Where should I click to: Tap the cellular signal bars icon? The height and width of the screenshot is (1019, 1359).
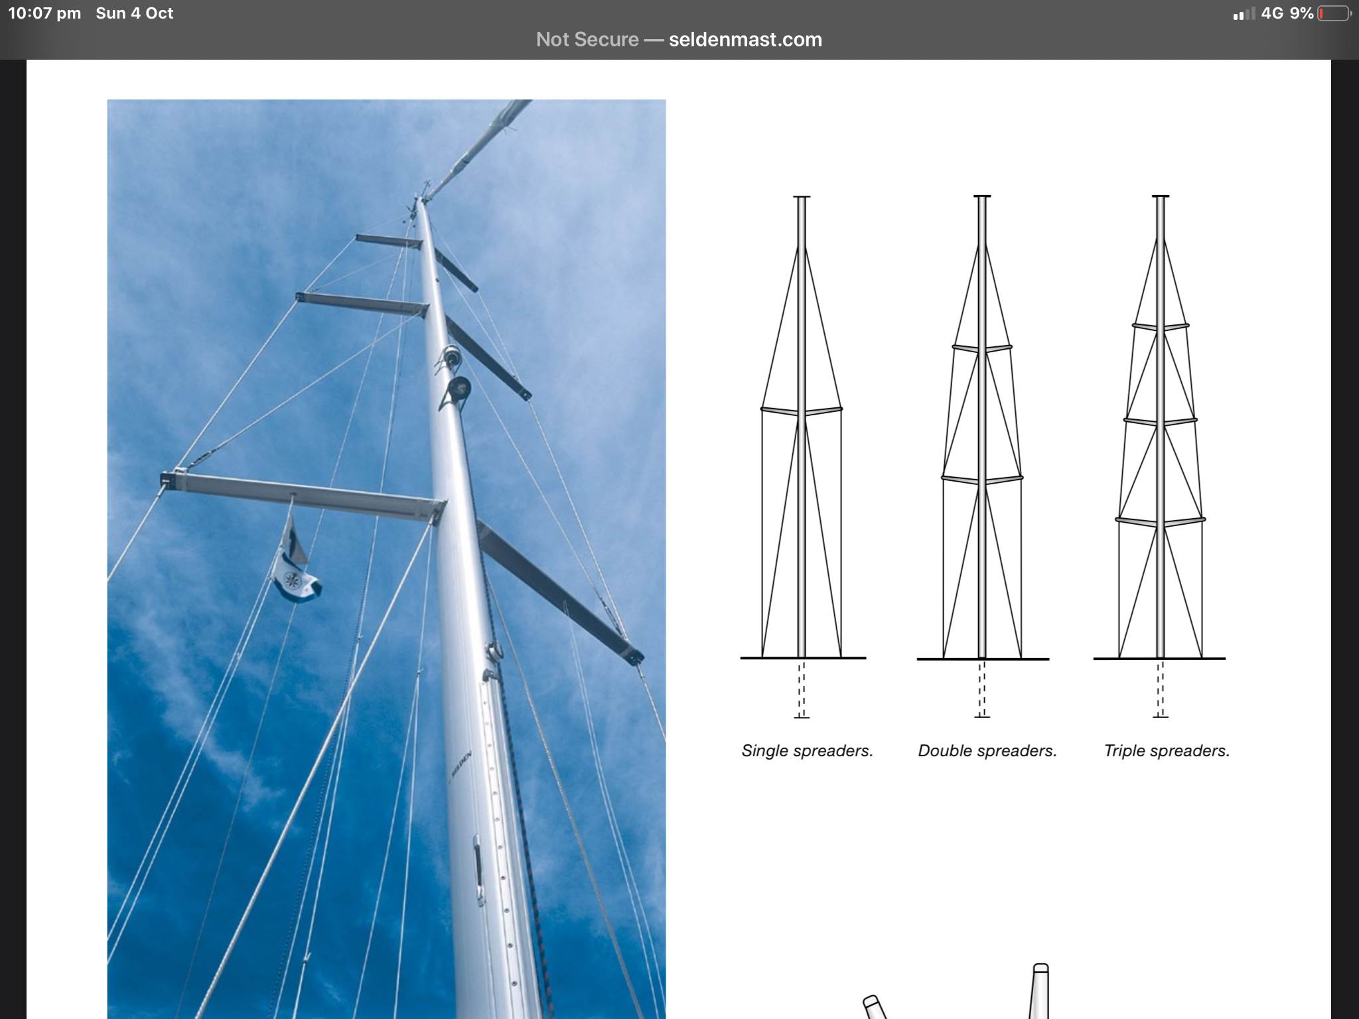click(1244, 14)
